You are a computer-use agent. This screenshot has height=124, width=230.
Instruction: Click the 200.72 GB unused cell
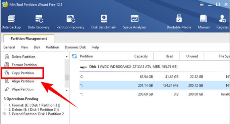[x=196, y=85]
